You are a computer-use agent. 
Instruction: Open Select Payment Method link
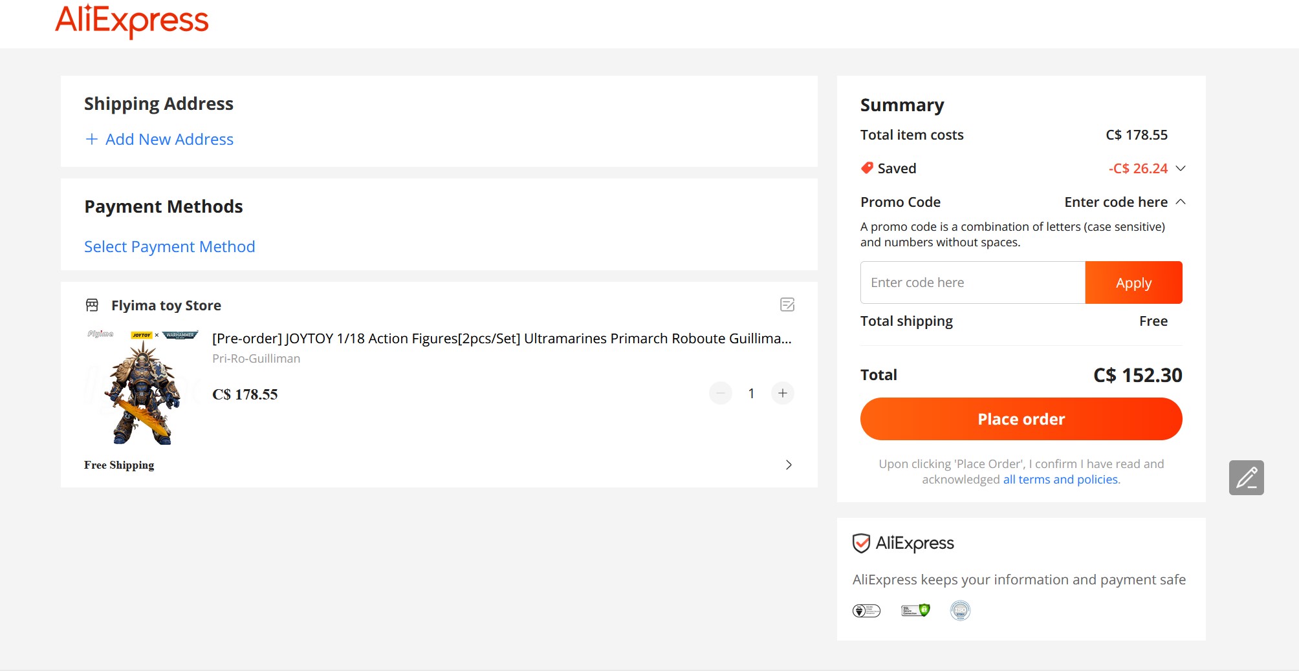point(169,246)
